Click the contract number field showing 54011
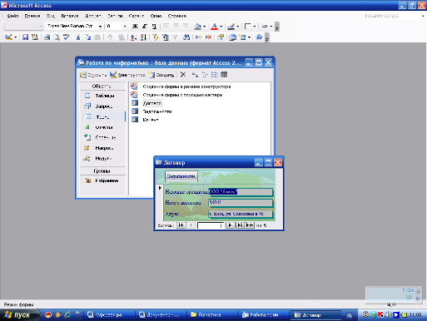Viewport: 427px width, 321px height. (241, 203)
